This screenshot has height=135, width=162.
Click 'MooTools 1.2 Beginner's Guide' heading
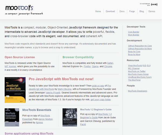[96, 110]
